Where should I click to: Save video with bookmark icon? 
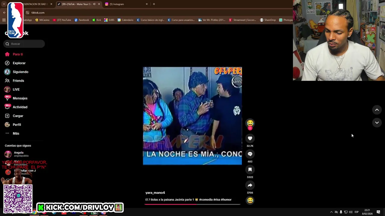tap(250, 169)
